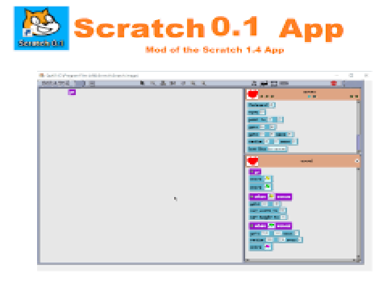
Task: Click the small purple hat block atop the lower script
Action: point(255,172)
